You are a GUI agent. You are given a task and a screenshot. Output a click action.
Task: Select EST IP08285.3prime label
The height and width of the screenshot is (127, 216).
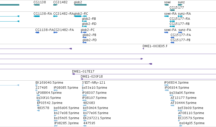67,123
